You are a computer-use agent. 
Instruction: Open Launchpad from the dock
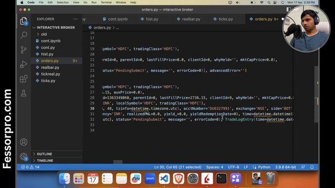coord(79,178)
